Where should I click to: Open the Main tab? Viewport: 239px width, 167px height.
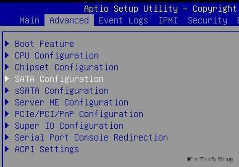pyautogui.click(x=29, y=21)
